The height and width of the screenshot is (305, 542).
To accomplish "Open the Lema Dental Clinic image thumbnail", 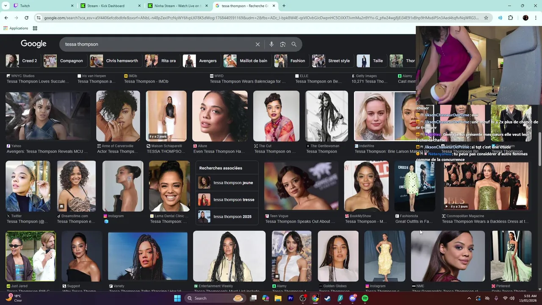I will click(169, 186).
